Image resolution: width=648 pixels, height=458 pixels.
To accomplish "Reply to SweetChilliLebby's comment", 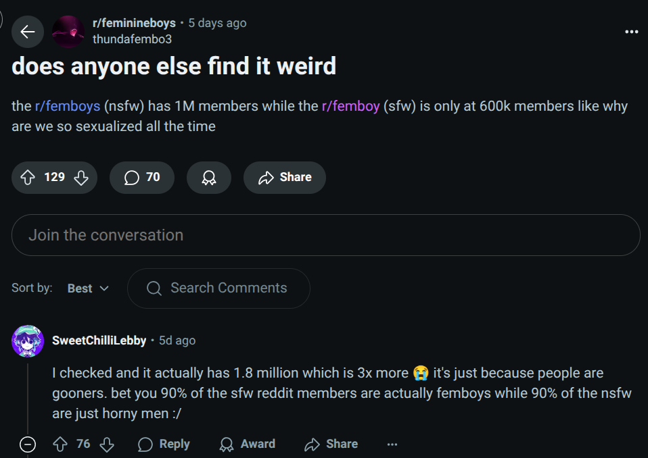I will tap(164, 444).
